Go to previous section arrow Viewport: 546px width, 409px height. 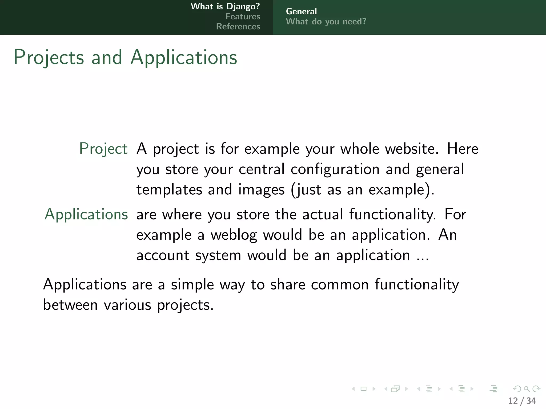pyautogui.click(x=451, y=389)
